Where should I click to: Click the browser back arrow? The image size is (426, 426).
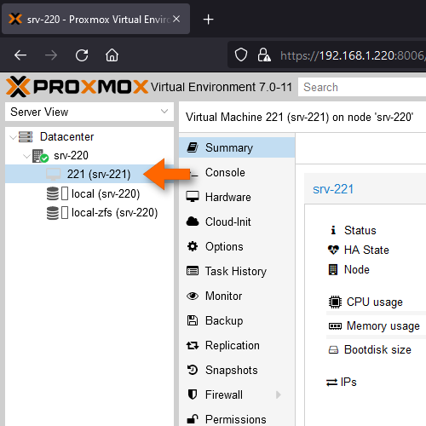20,55
